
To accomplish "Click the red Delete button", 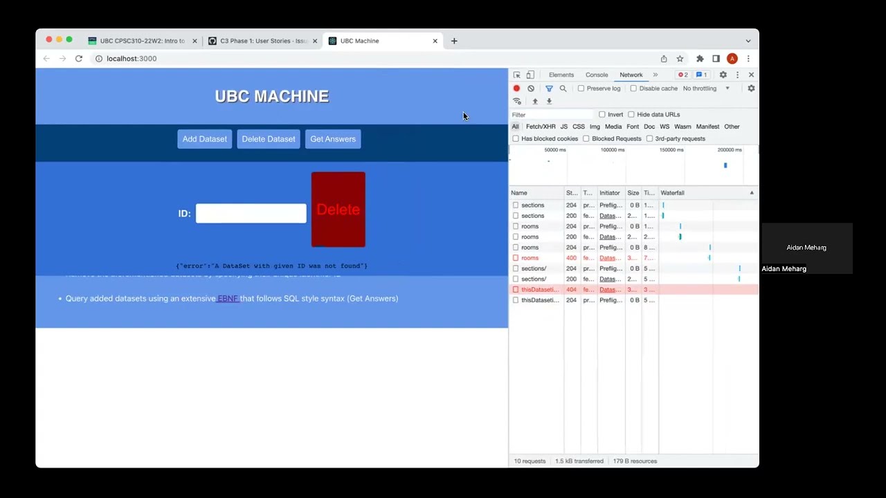I will pos(338,210).
